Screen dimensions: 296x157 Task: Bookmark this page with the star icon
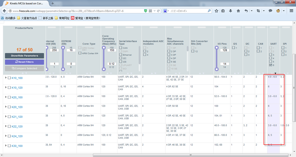click(x=216, y=11)
